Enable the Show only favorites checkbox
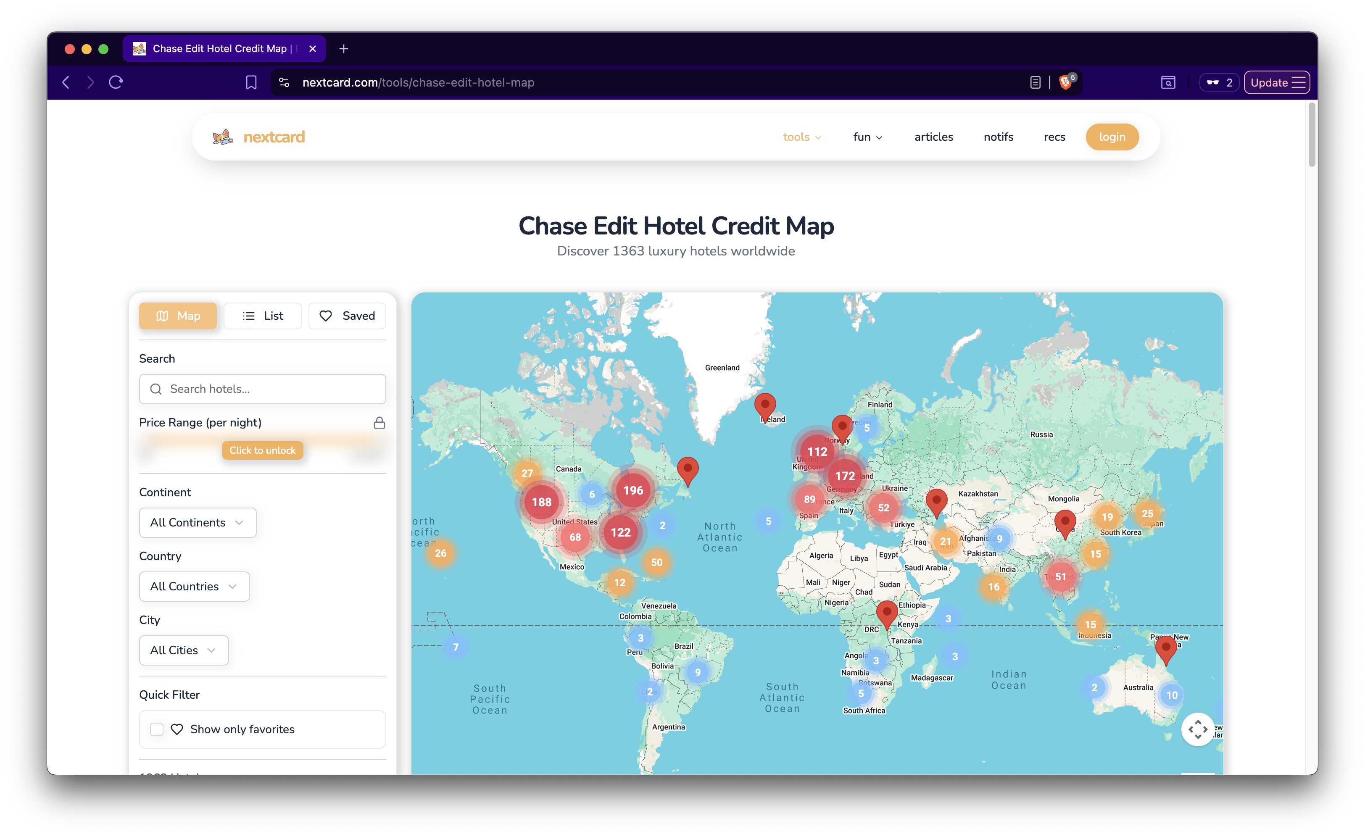The width and height of the screenshot is (1365, 837). pyautogui.click(x=156, y=729)
